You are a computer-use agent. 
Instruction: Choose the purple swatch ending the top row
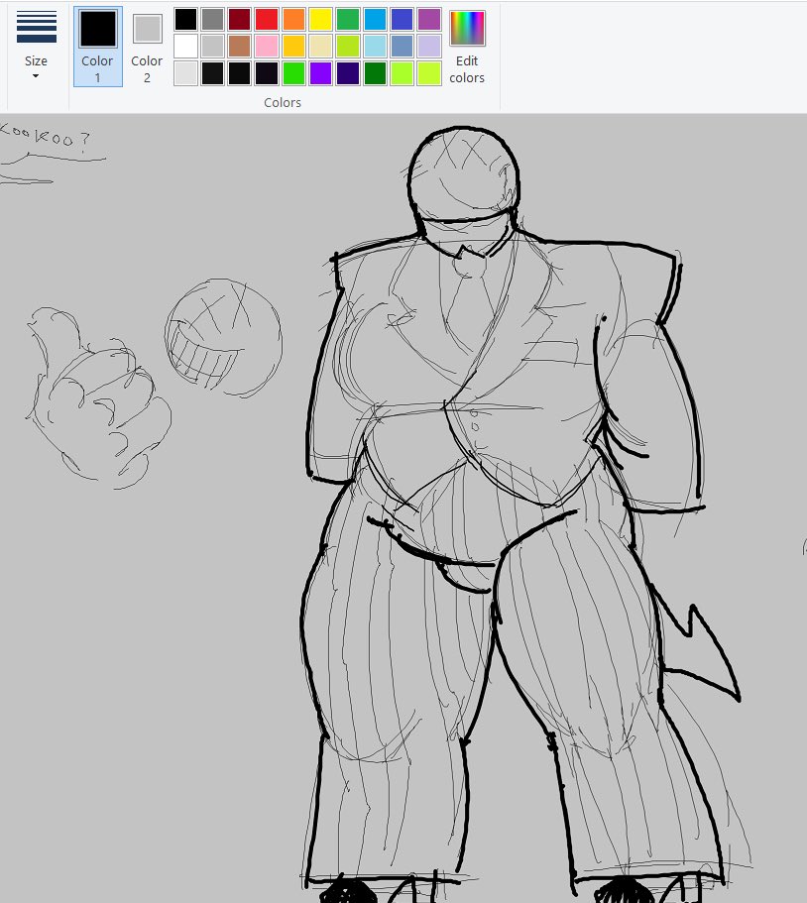click(x=429, y=19)
